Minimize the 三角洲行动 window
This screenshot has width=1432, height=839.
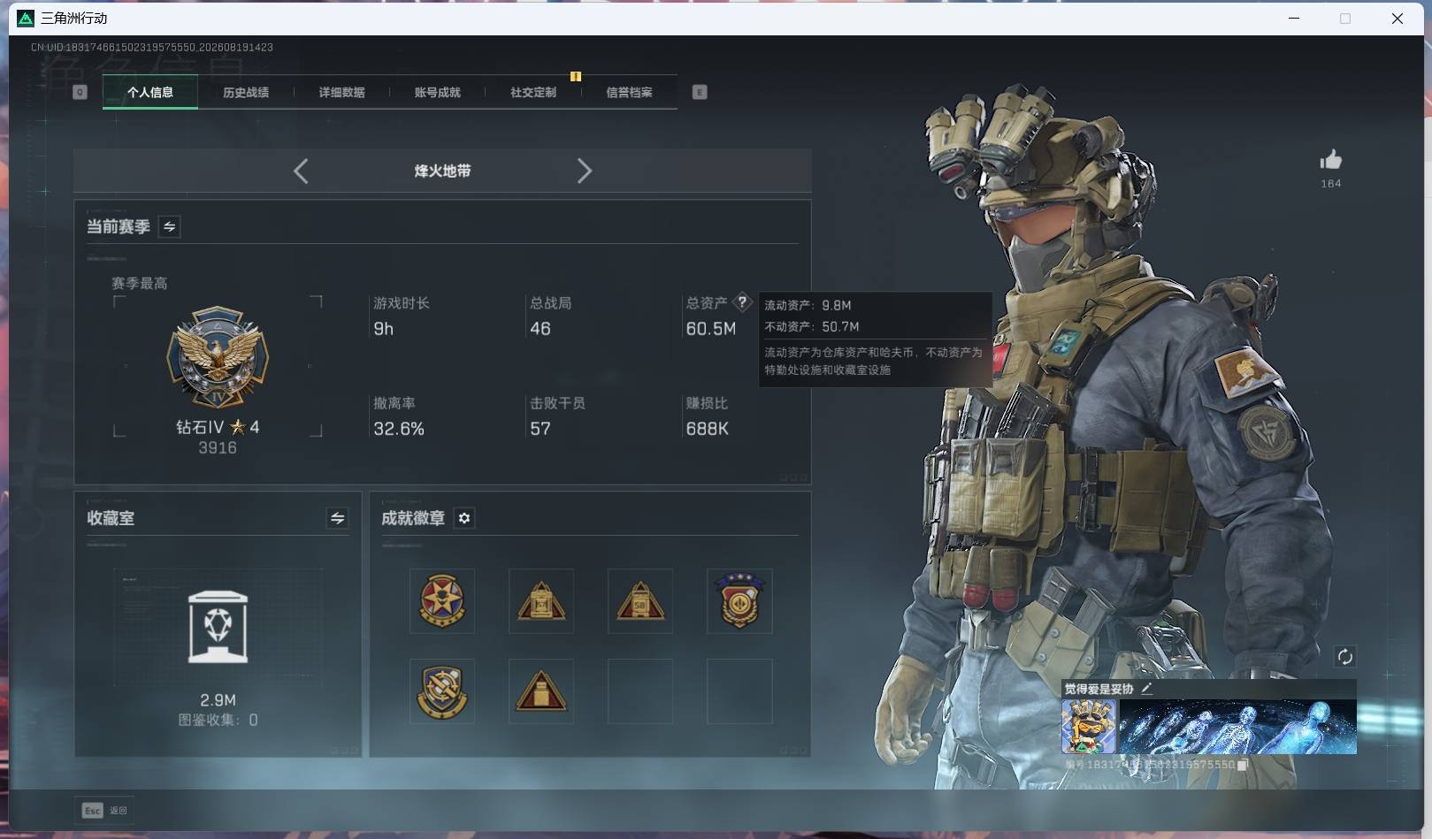pyautogui.click(x=1294, y=18)
